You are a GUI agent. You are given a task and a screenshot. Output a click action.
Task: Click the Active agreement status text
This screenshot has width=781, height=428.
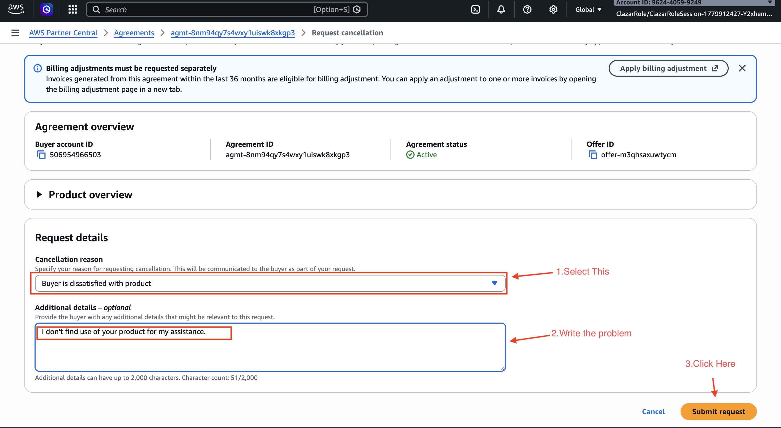(x=427, y=155)
